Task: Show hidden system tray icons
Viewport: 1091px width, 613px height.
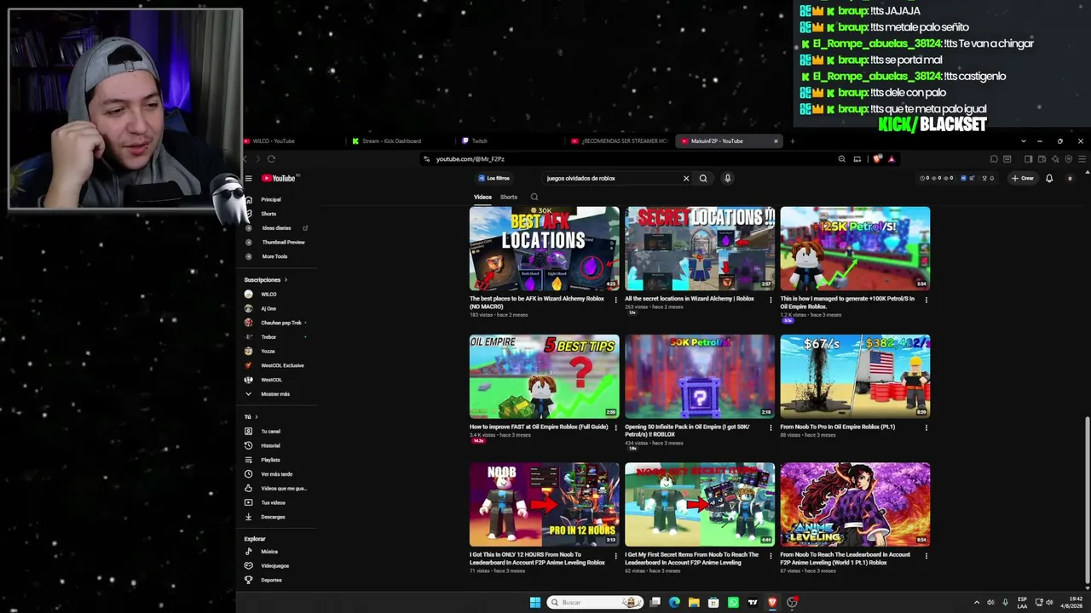Action: pyautogui.click(x=977, y=603)
